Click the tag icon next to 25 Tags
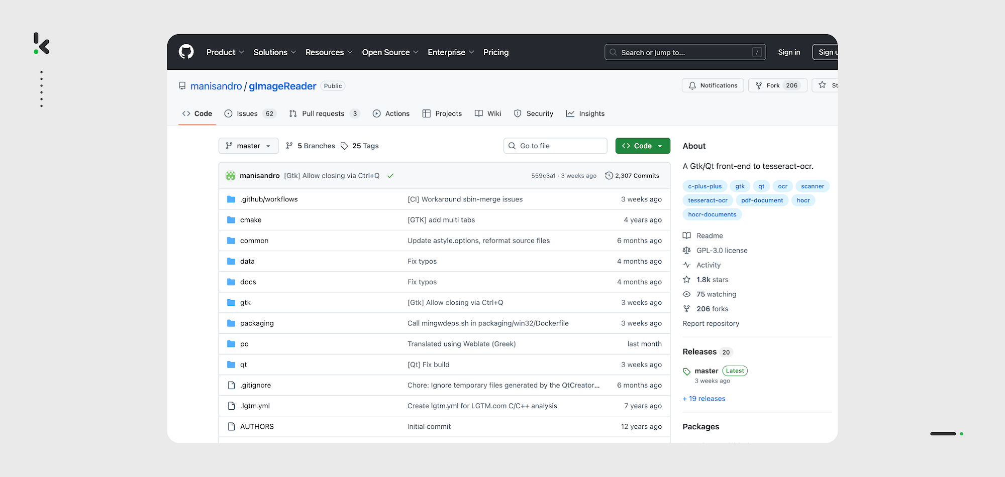The image size is (1005, 477). [x=344, y=146]
